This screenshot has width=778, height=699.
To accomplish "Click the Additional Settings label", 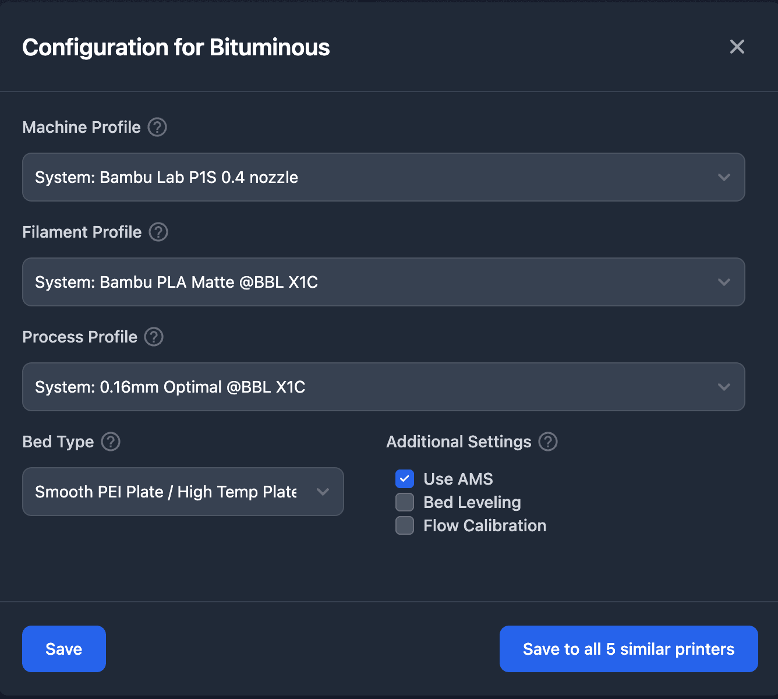I will (459, 442).
